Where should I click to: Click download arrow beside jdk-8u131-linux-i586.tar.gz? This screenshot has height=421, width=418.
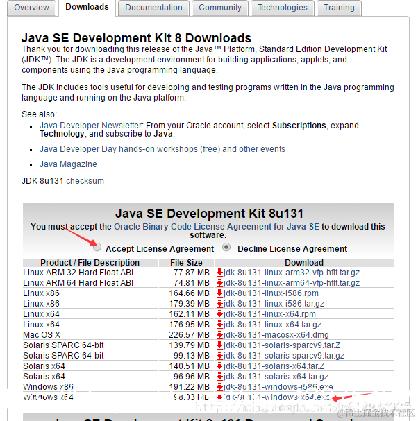coord(219,304)
